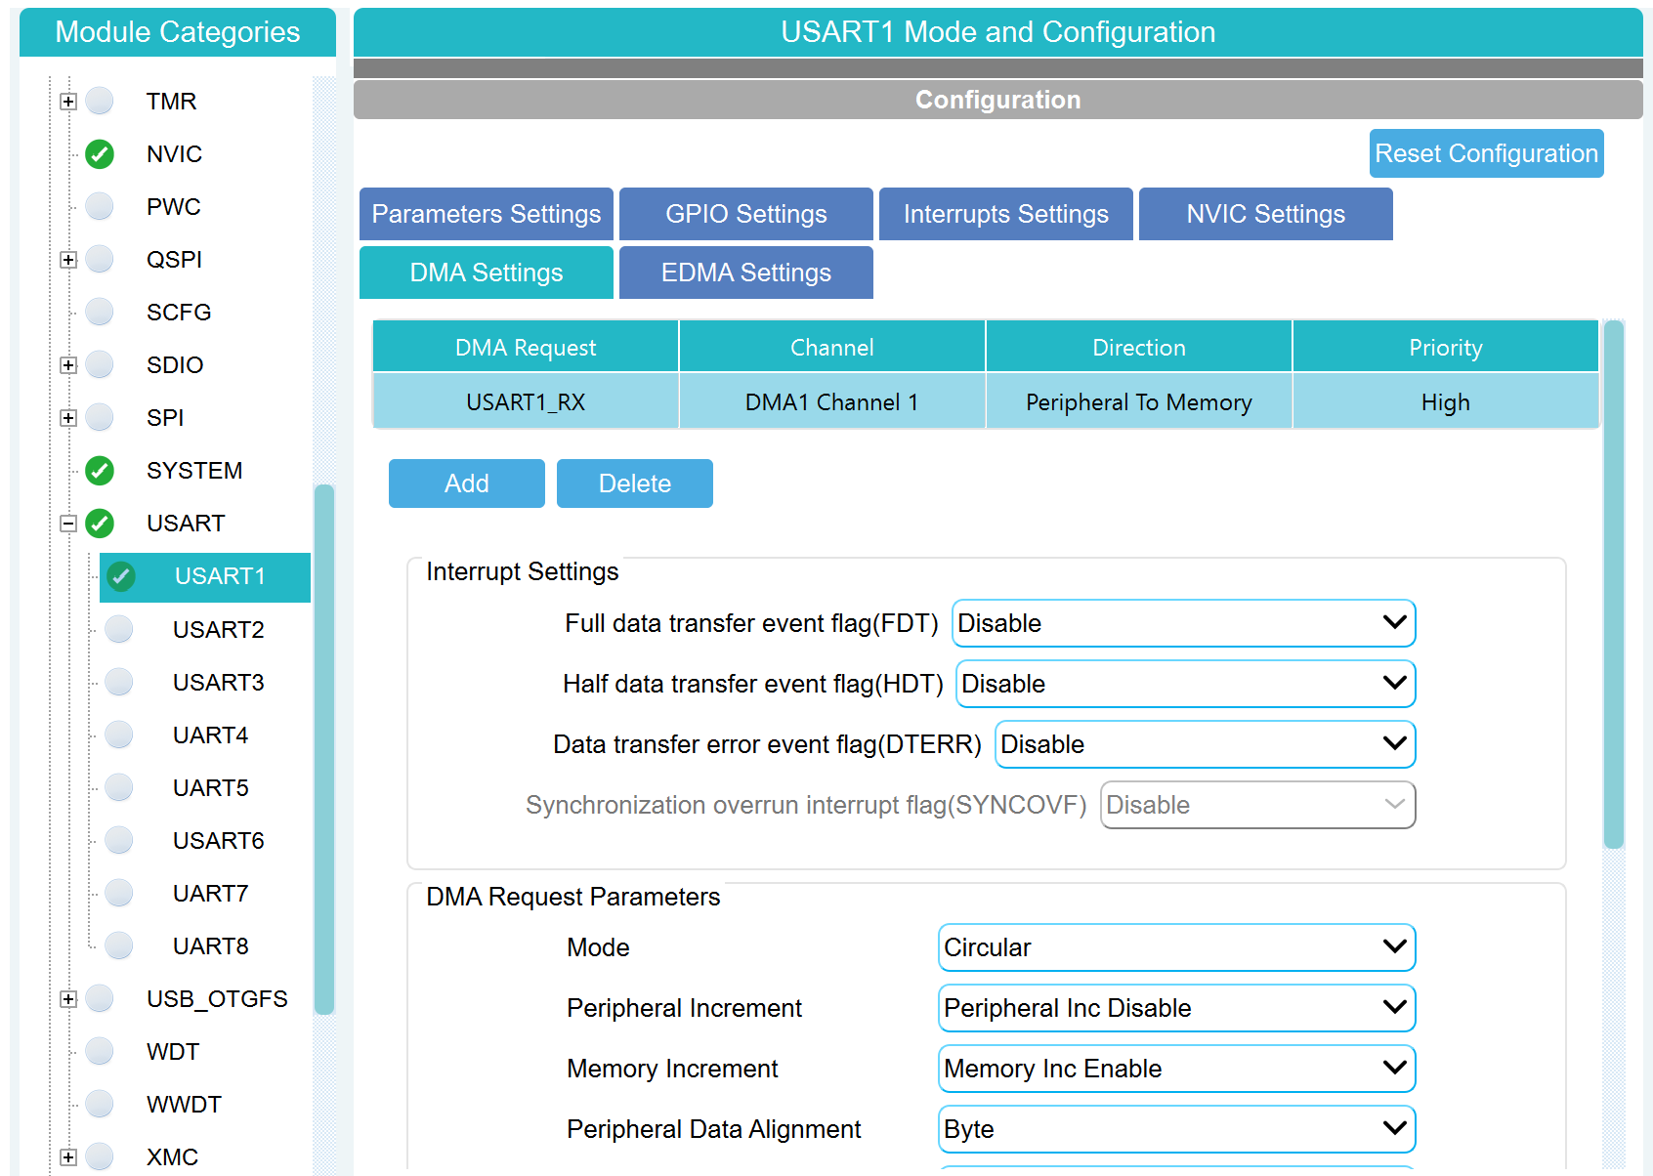The width and height of the screenshot is (1653, 1176).
Task: Click the DMA1 Channel 1 cell
Action: 832,401
